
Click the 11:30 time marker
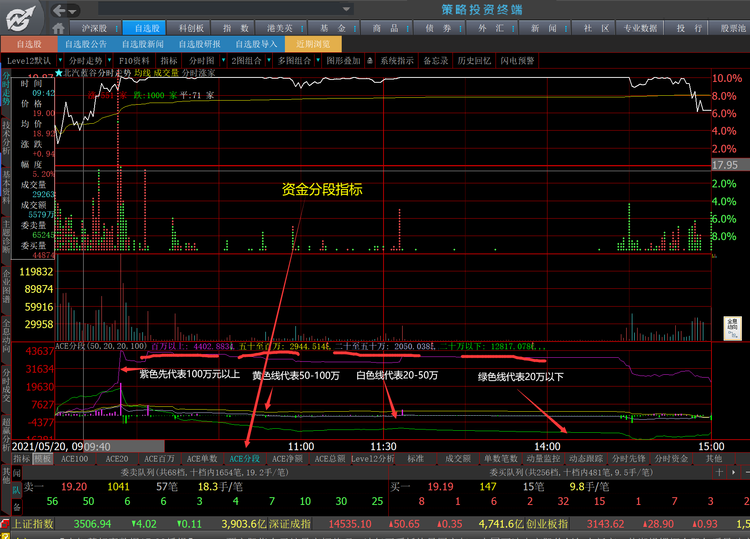click(x=384, y=447)
